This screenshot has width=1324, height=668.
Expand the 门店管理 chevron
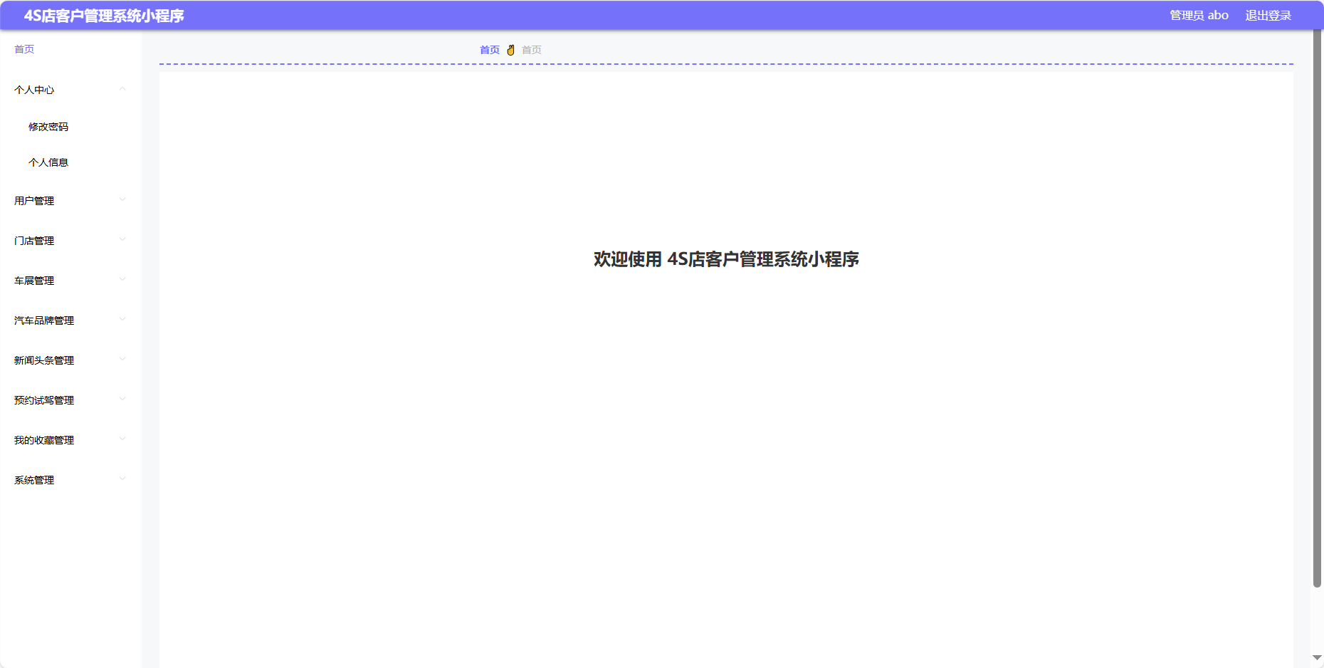coord(122,239)
